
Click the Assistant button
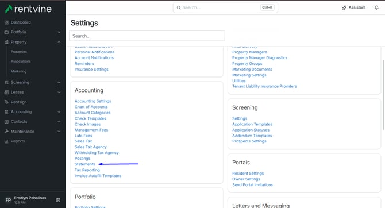click(x=354, y=7)
